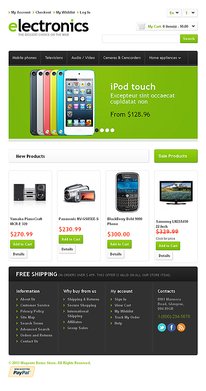Click the PayPal now accepting badge
This screenshot has height=391, width=206.
[22, 371]
